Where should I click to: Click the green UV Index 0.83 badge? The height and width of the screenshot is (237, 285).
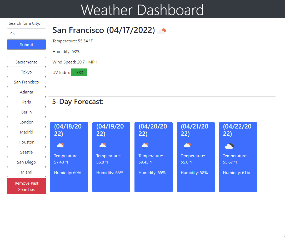(x=79, y=72)
